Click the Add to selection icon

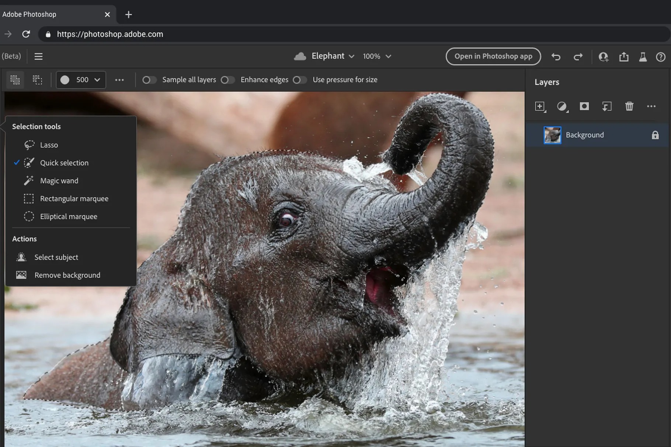tap(15, 80)
